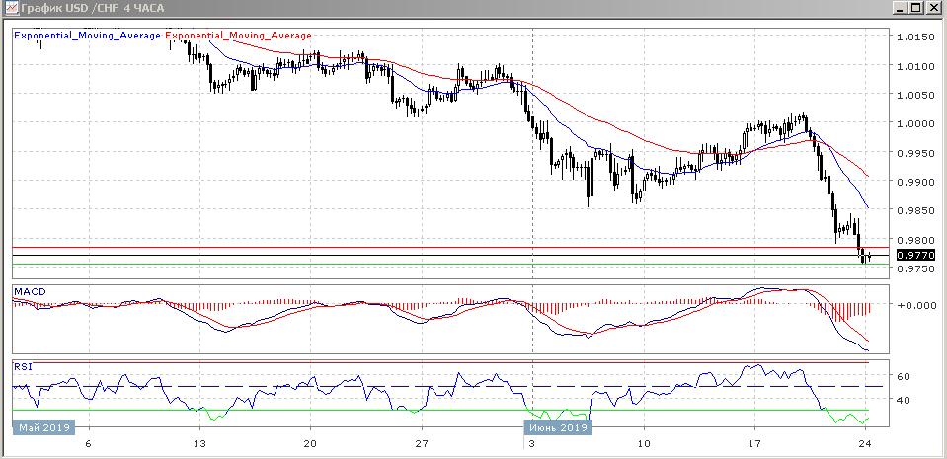Click the current price tag 0.9770
The height and width of the screenshot is (459, 947).
tap(913, 255)
